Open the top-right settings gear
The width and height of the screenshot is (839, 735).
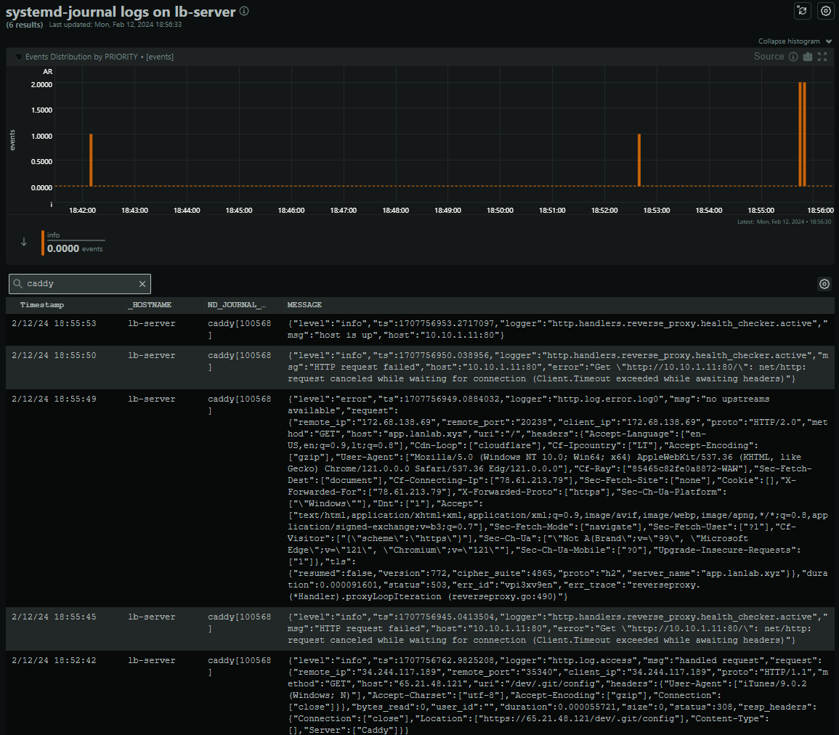point(825,10)
